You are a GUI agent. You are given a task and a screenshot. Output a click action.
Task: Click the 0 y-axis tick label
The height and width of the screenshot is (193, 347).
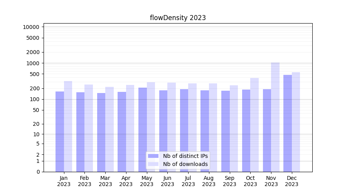tap(38, 172)
